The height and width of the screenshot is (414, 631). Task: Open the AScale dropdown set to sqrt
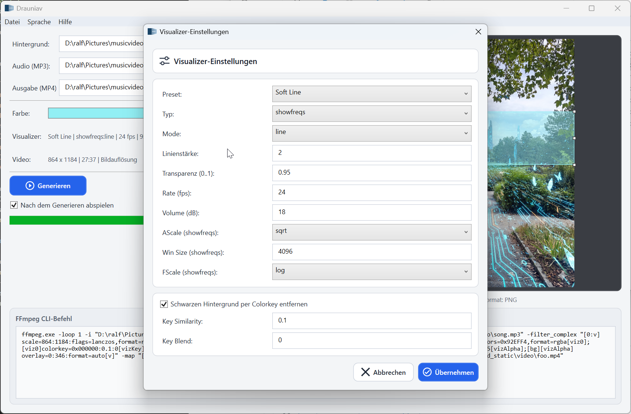(372, 232)
